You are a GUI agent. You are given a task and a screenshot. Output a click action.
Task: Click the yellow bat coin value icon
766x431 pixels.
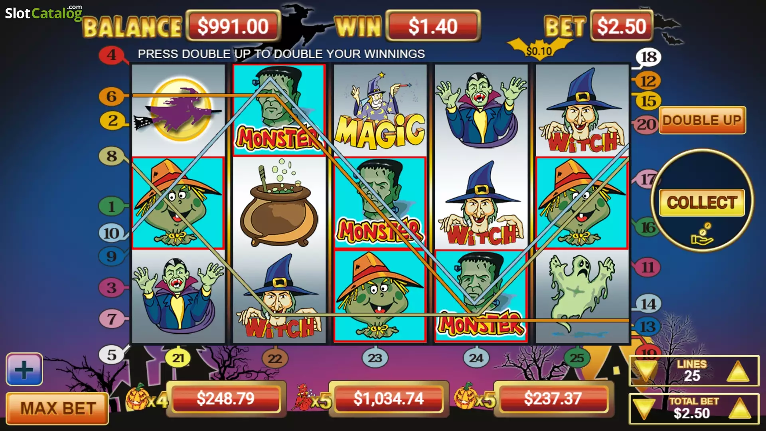coord(539,49)
